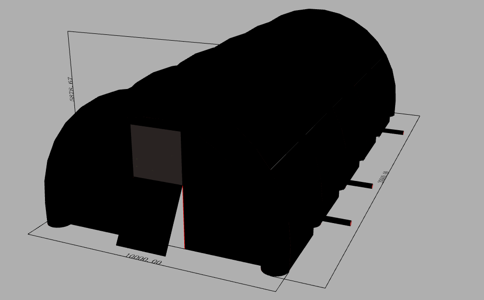This screenshot has width=484, height=300.
Task: Click the red vertical edge line below window
Action: click(x=184, y=217)
